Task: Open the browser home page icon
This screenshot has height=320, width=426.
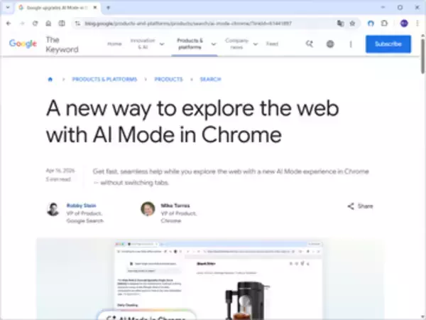Action: pos(48,23)
